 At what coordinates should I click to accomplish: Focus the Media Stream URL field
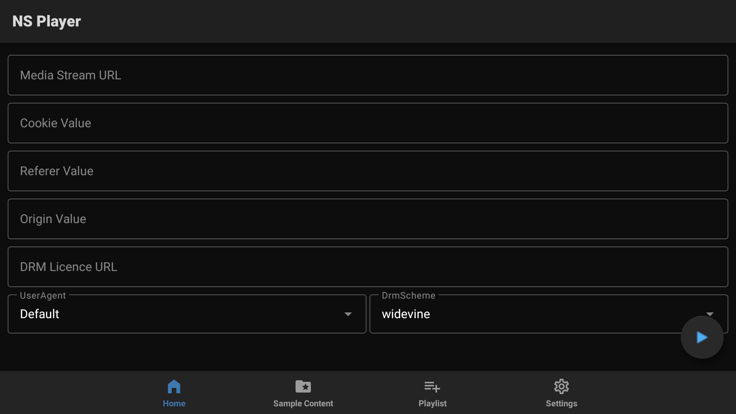[368, 75]
